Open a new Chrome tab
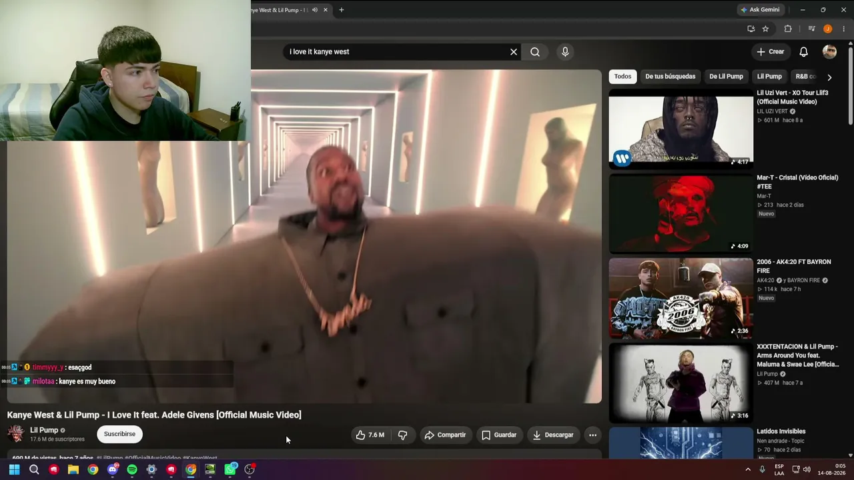The height and width of the screenshot is (480, 854). click(x=341, y=10)
